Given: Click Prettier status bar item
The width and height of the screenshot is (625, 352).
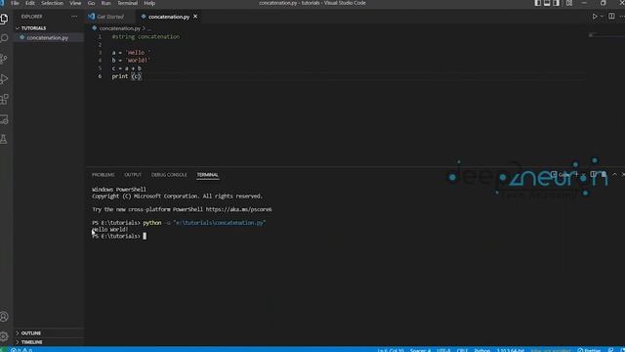Looking at the screenshot, I should point(589,350).
